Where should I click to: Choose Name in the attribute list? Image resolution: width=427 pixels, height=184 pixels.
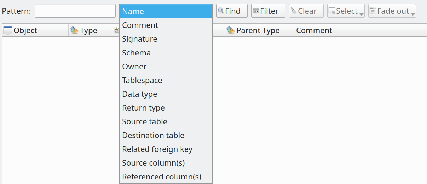pos(166,11)
